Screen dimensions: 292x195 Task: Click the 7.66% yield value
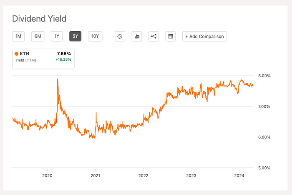(64, 54)
